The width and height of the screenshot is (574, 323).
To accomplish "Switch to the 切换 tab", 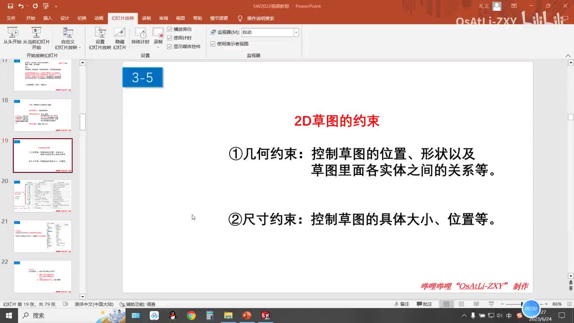I will click(82, 18).
